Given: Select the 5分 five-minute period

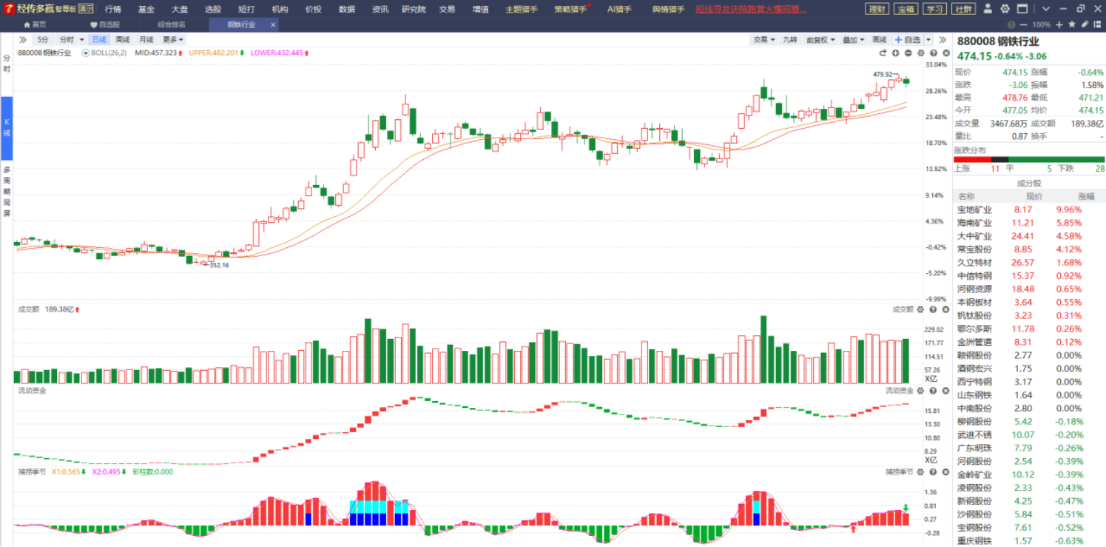Looking at the screenshot, I should [x=43, y=40].
